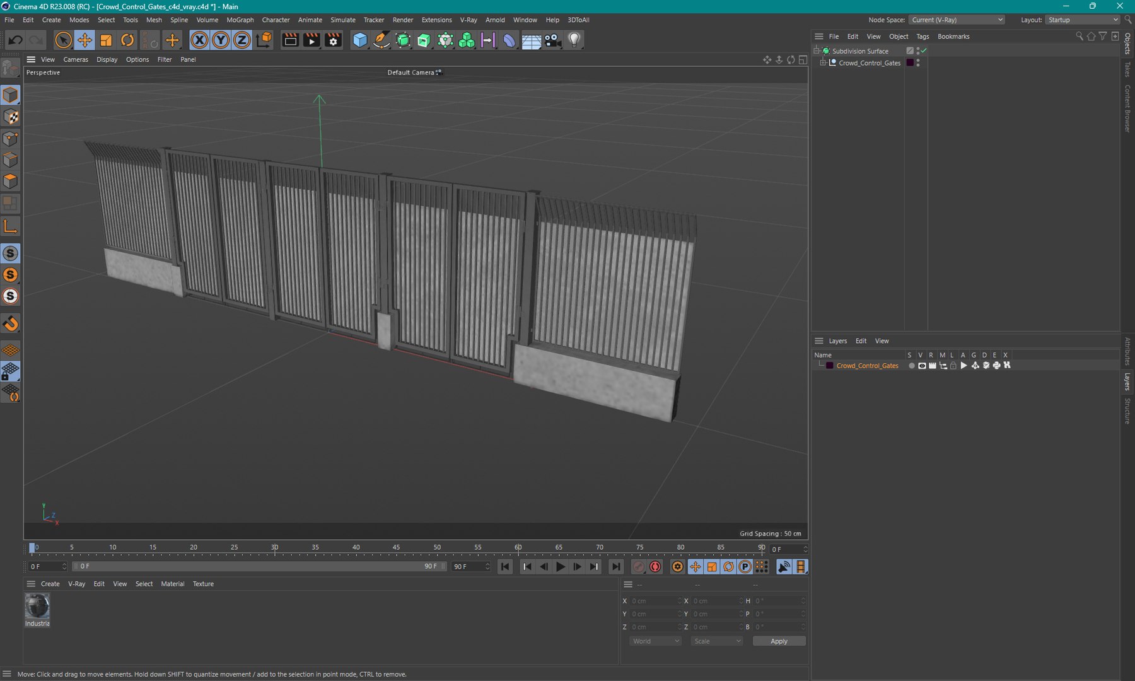
Task: Open the MoGraph menu
Action: click(240, 20)
